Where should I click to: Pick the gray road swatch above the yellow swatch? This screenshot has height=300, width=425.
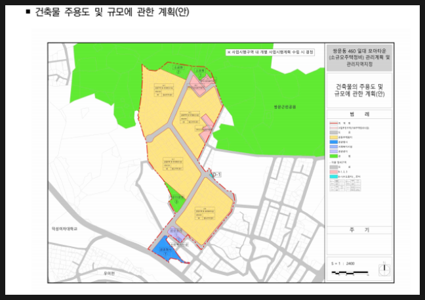[334, 133]
